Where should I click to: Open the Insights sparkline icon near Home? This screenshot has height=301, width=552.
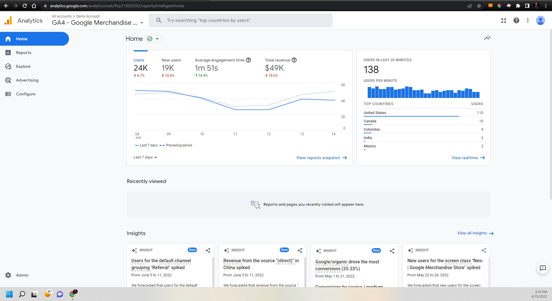click(487, 38)
